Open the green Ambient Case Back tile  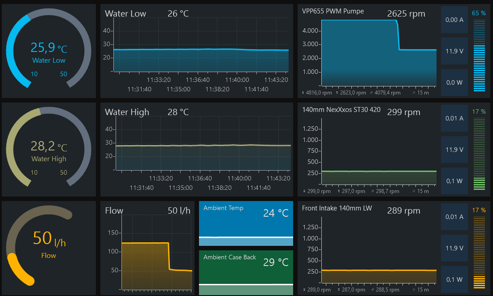point(246,272)
